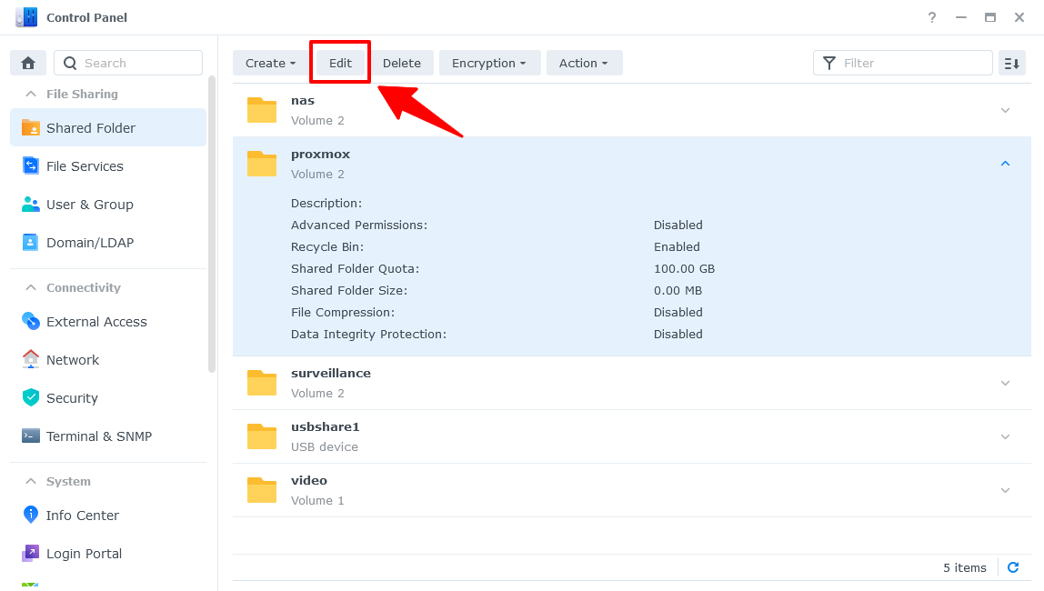
Task: Collapse the proxmox folder details
Action: [1005, 164]
